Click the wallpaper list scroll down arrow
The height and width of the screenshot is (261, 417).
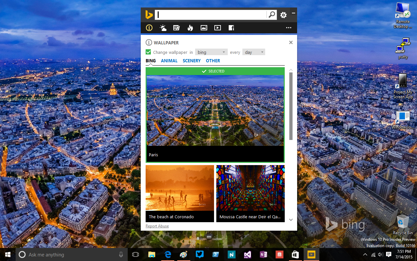(291, 220)
